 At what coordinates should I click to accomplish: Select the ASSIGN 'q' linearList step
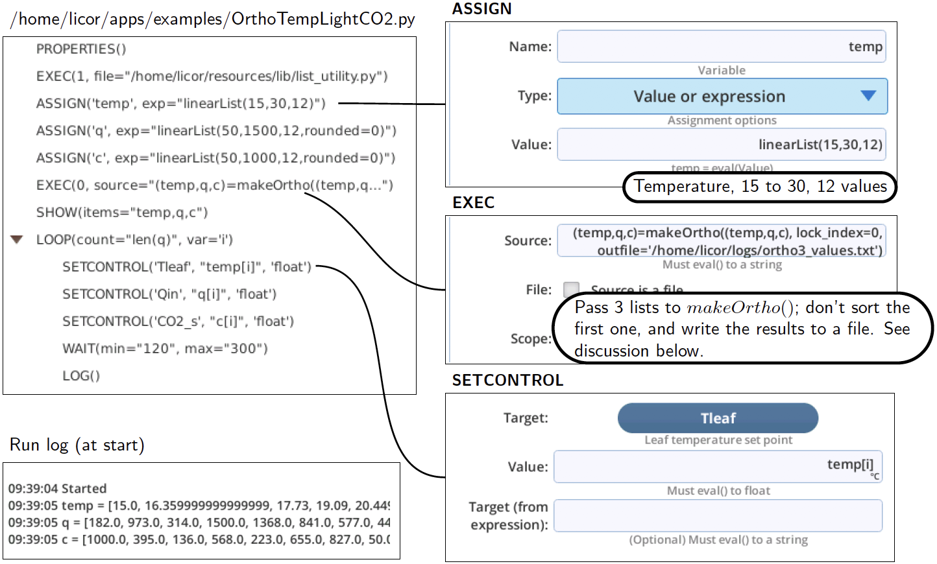[215, 130]
